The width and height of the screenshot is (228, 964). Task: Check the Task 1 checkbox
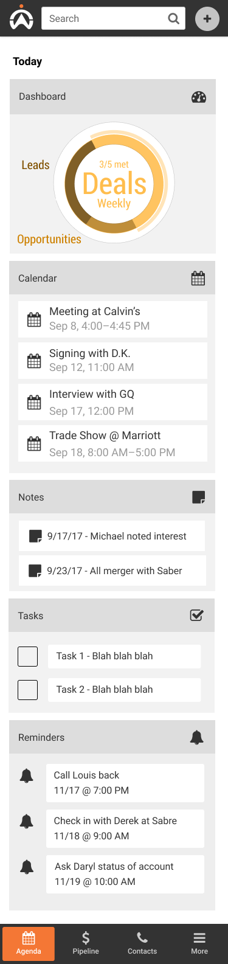tap(28, 656)
